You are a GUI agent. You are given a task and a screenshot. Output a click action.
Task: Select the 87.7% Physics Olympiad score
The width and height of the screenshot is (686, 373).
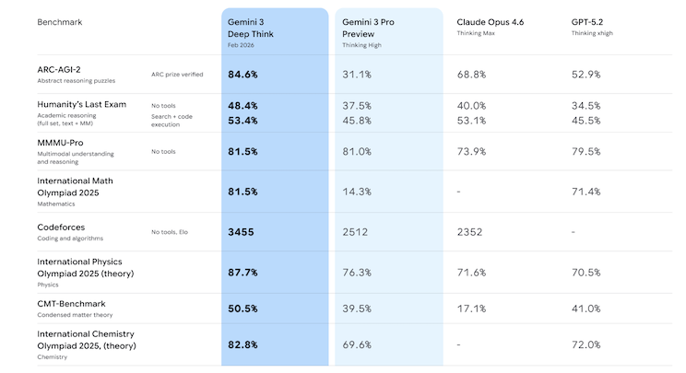[x=242, y=273]
